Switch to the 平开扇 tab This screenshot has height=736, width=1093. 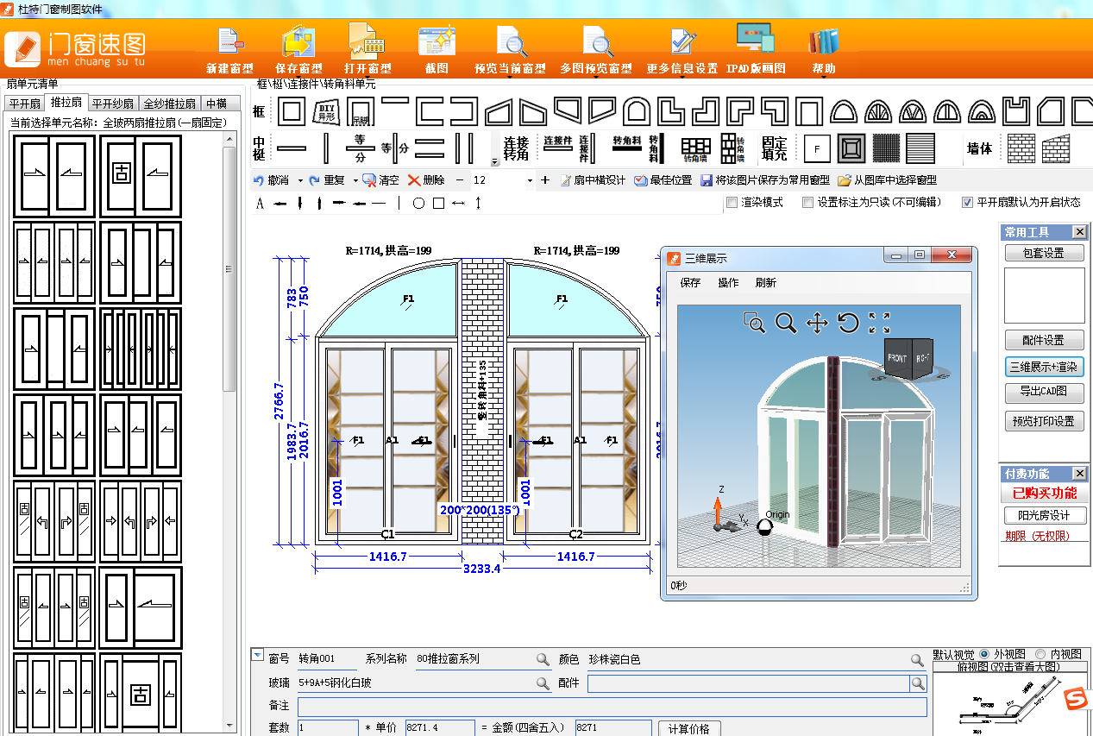pyautogui.click(x=24, y=104)
